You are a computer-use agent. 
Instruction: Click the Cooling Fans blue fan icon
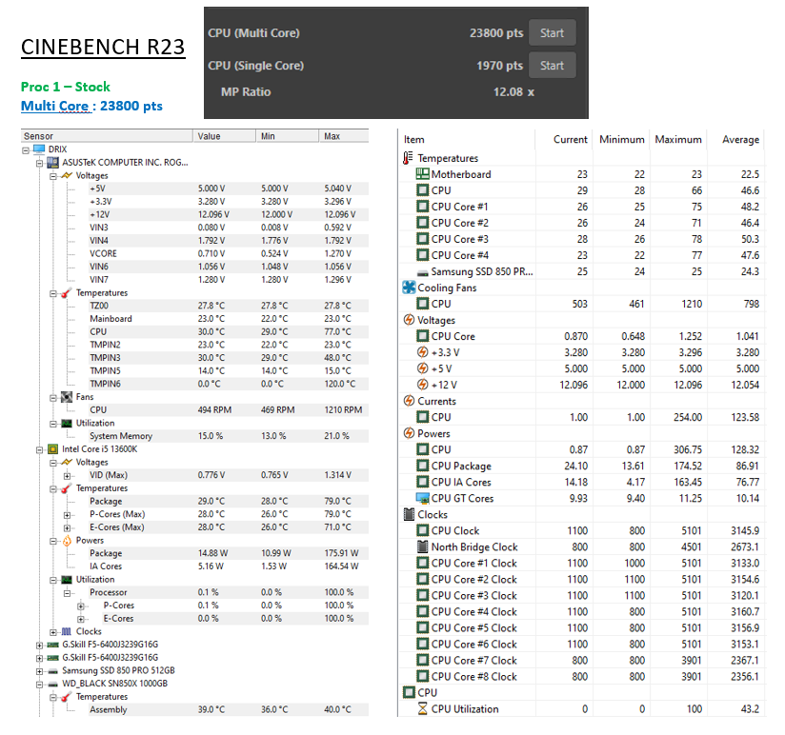(x=409, y=288)
